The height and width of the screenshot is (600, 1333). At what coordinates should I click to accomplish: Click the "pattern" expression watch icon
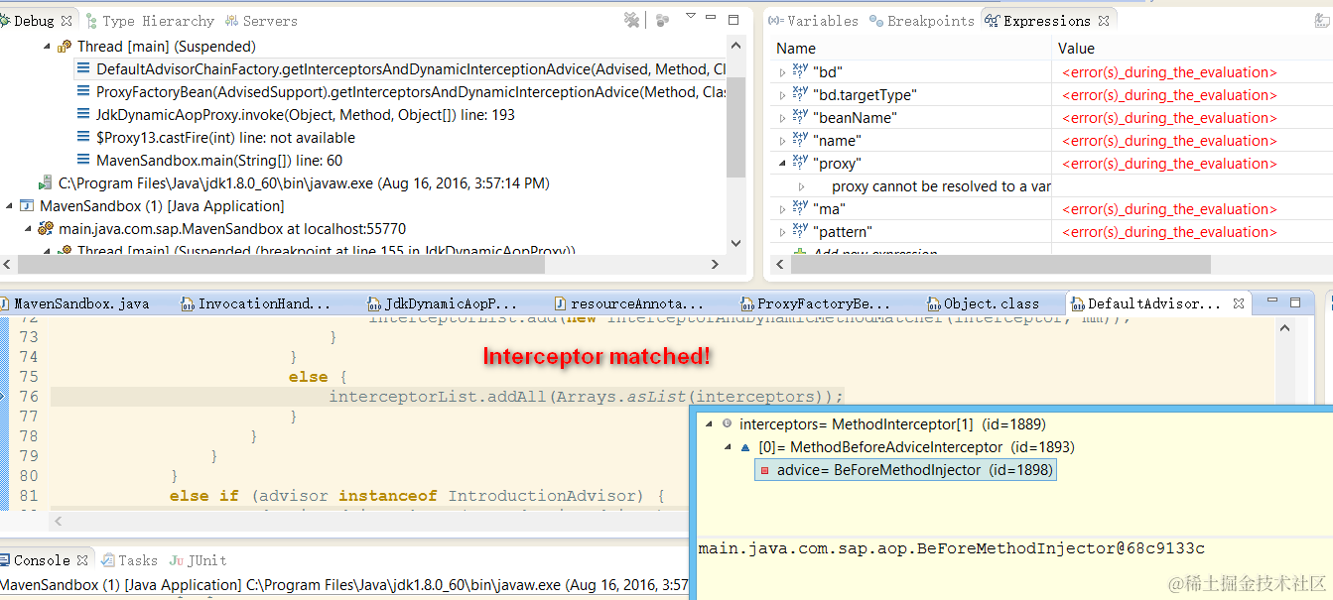[x=800, y=231]
